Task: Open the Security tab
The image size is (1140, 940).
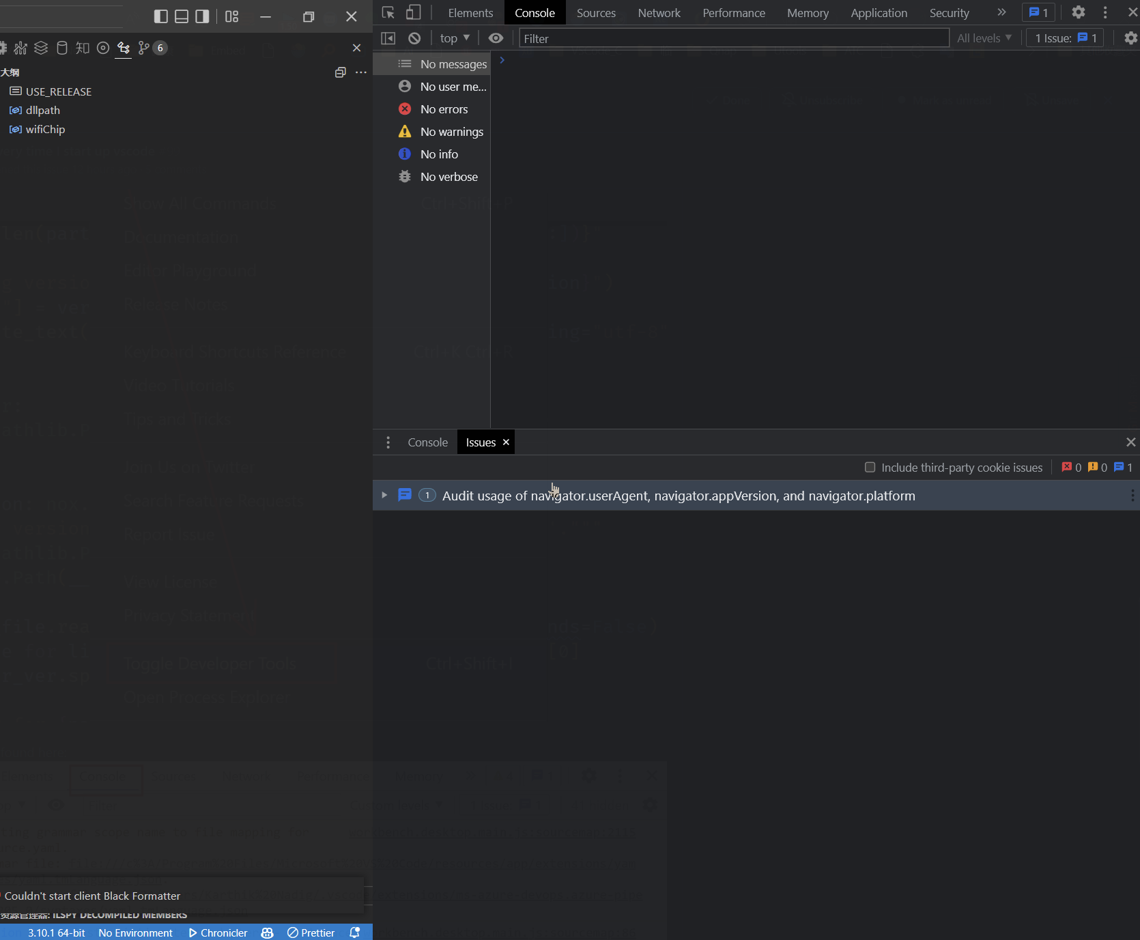Action: click(x=949, y=13)
